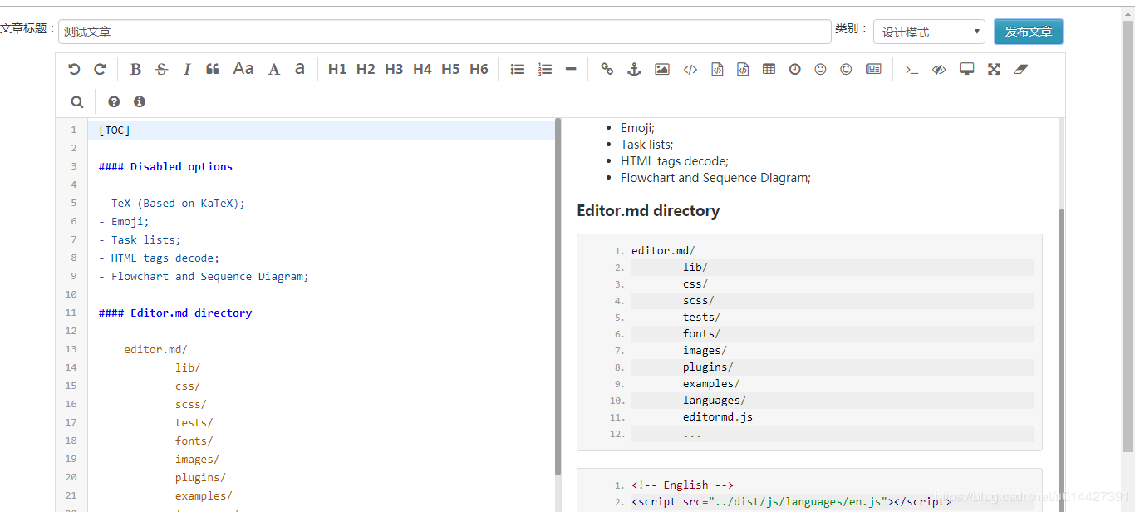Viewport: 1135px width, 512px height.
Task: Click 'scss/' on editor line 16
Action: tap(191, 404)
